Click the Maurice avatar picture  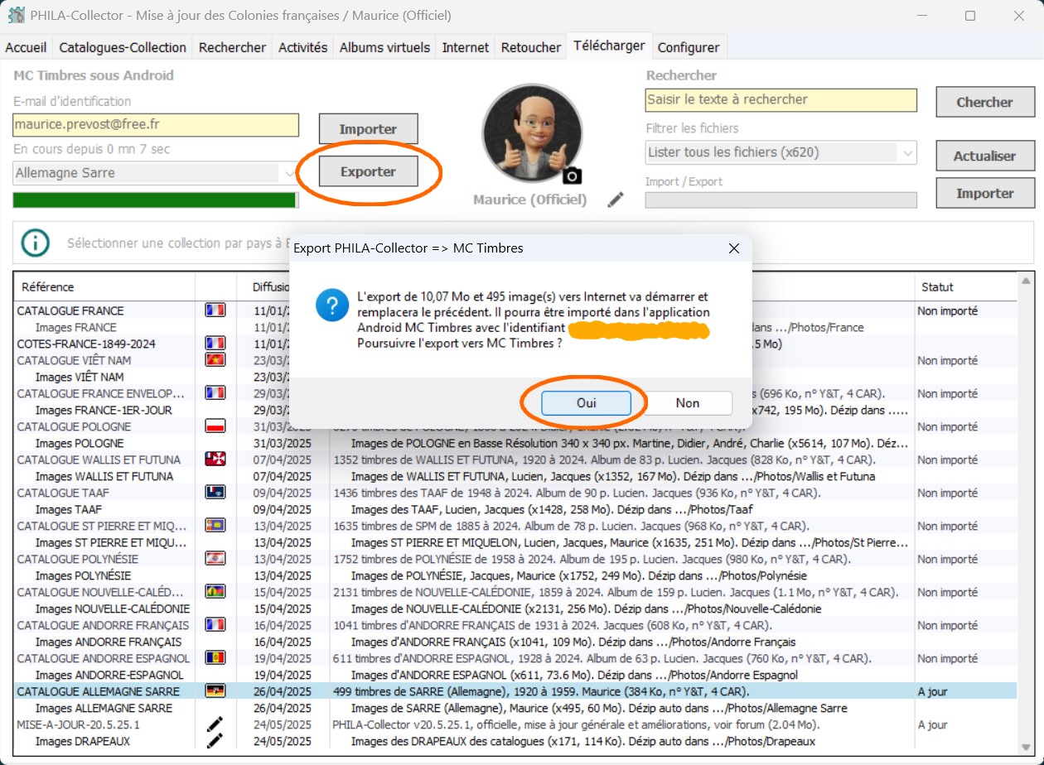(532, 133)
